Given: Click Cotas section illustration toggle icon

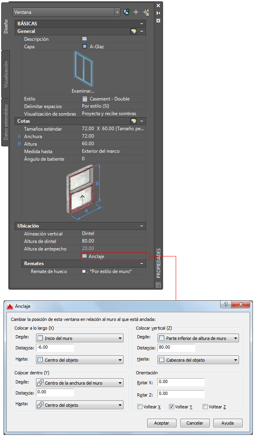Looking at the screenshot, I should tap(134, 121).
